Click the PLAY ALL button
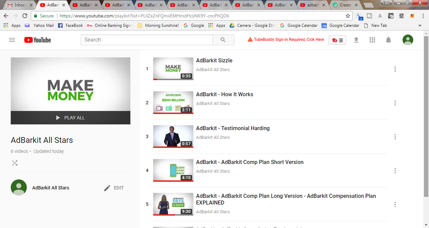The width and height of the screenshot is (429, 228). [70, 118]
